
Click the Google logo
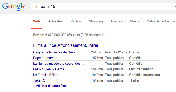[x=14, y=7]
